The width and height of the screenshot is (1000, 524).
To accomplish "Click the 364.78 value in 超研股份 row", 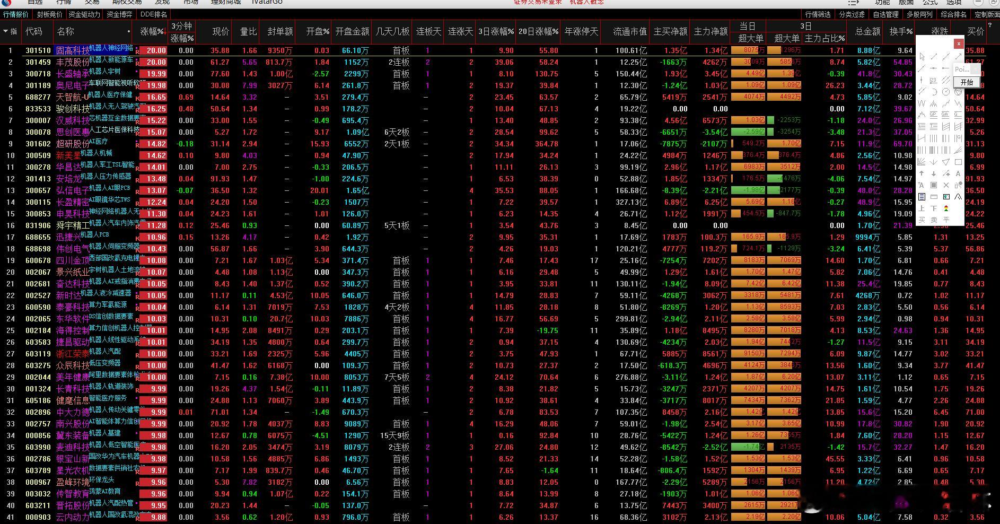I will coord(546,144).
